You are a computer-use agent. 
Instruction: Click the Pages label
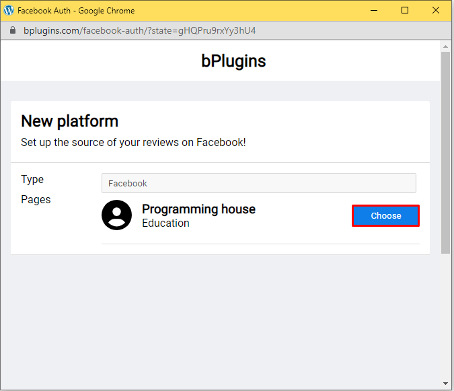pos(36,199)
